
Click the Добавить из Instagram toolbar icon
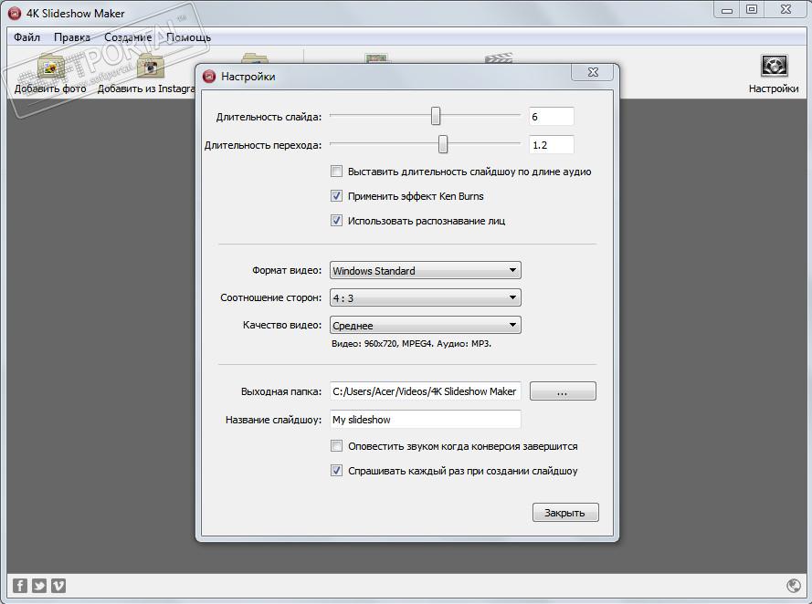pos(150,68)
